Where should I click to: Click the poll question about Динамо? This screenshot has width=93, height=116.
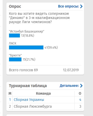point(39,18)
